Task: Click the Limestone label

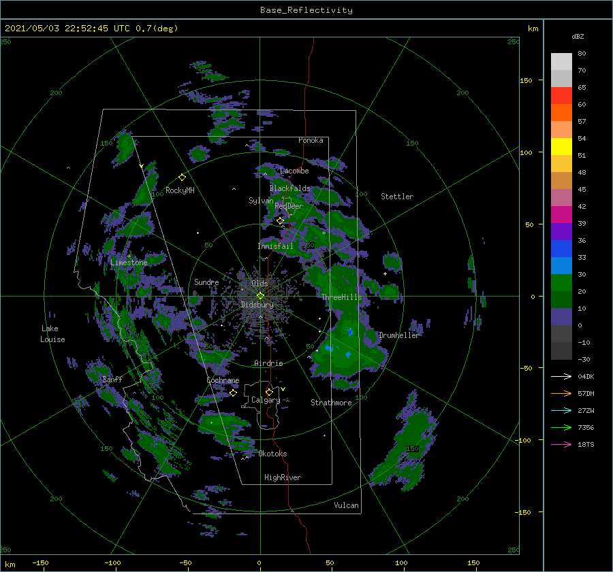Action: point(129,263)
